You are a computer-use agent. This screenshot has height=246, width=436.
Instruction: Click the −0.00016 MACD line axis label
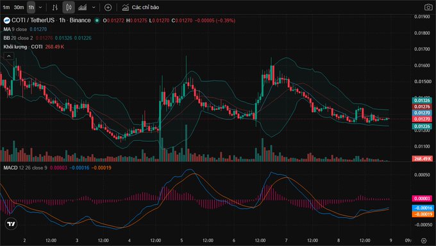423,208
